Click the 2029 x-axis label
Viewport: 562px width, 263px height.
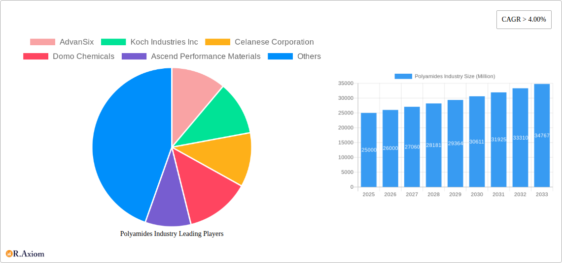pos(455,194)
